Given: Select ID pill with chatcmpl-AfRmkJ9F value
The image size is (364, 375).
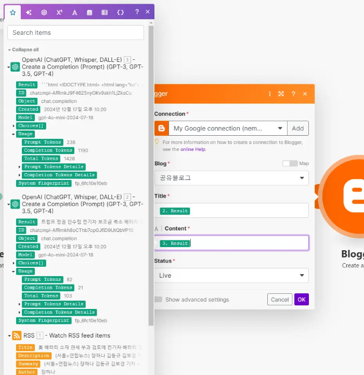Looking at the screenshot, I should 21,93.
